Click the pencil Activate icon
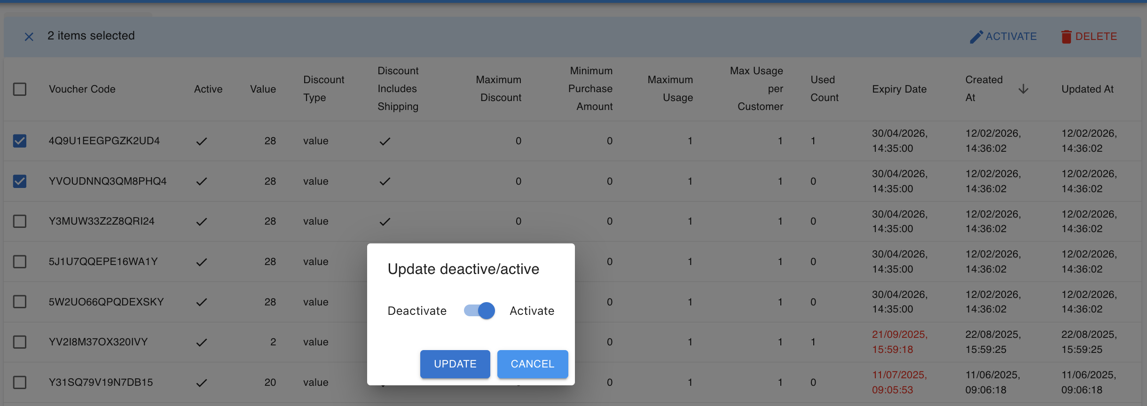 tap(976, 37)
